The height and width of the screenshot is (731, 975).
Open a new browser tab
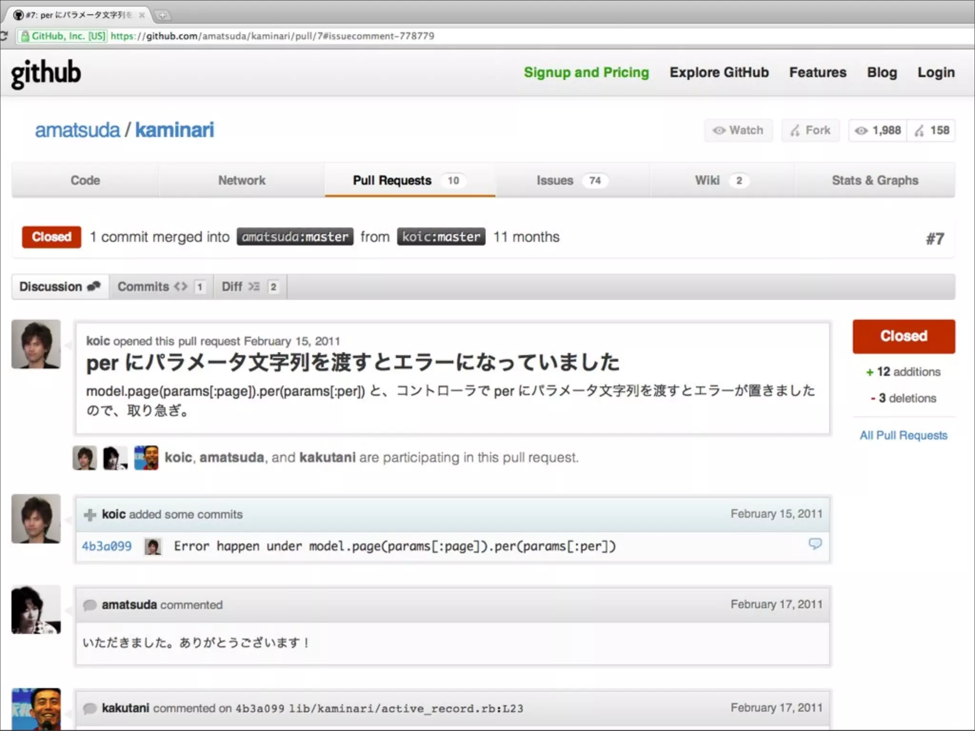pyautogui.click(x=162, y=16)
